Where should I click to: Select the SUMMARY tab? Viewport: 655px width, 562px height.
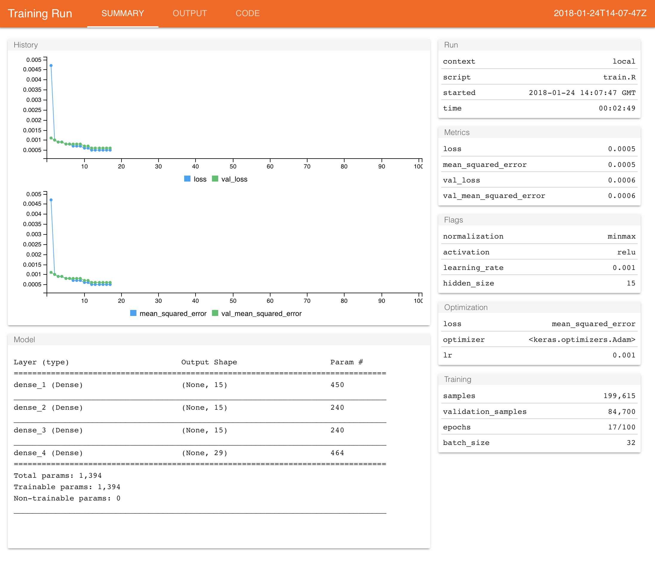[123, 13]
